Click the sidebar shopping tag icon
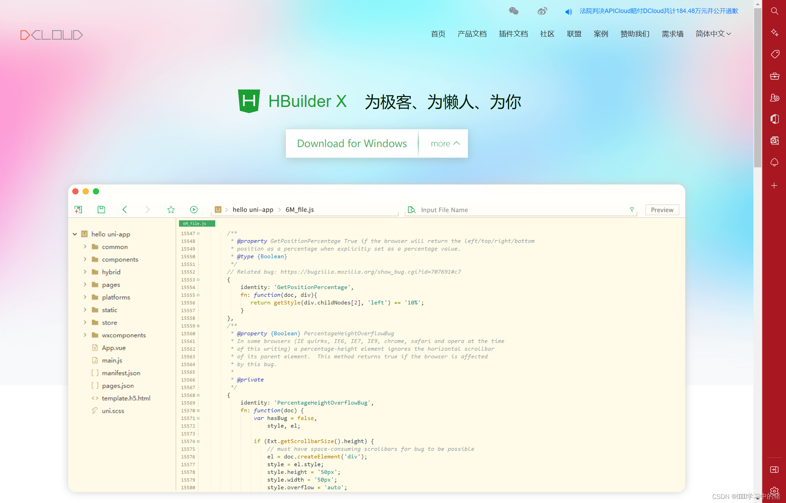This screenshot has height=503, width=786. [x=774, y=54]
